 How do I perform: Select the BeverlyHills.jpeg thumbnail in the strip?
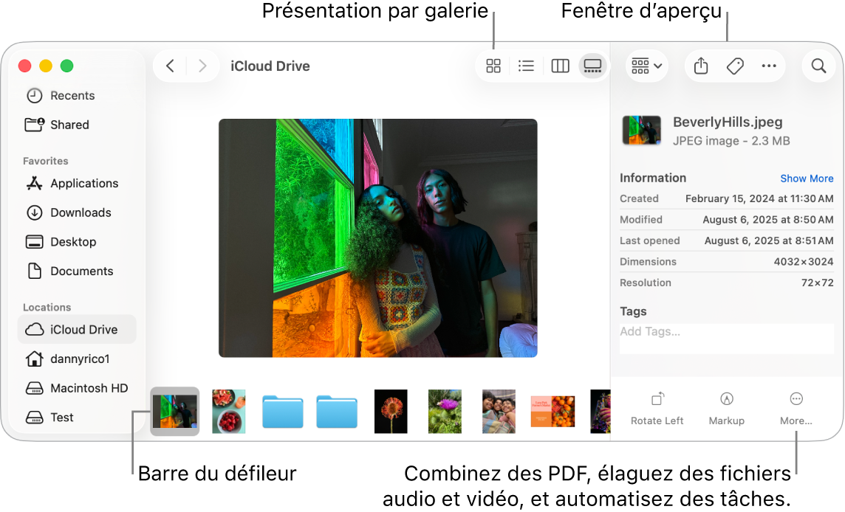pos(174,411)
